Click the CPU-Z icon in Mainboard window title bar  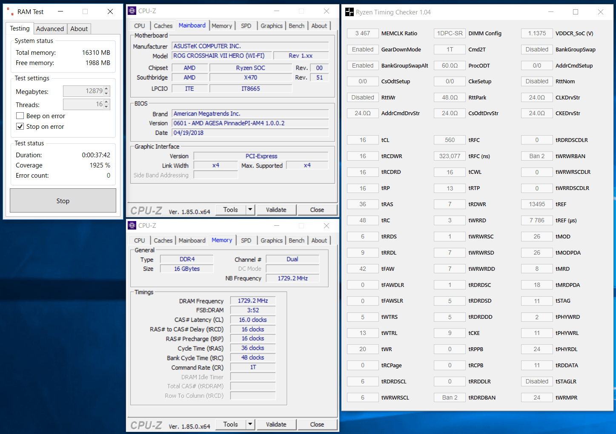tap(132, 11)
